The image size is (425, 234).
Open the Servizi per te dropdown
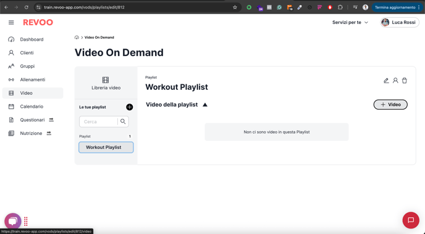tap(350, 22)
